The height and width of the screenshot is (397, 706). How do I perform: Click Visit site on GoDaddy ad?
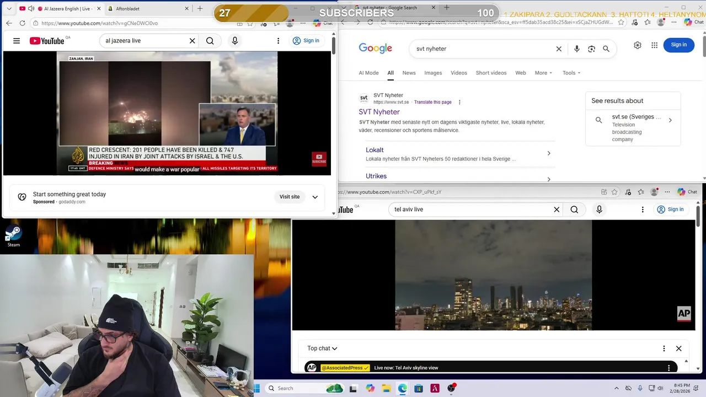290,197
